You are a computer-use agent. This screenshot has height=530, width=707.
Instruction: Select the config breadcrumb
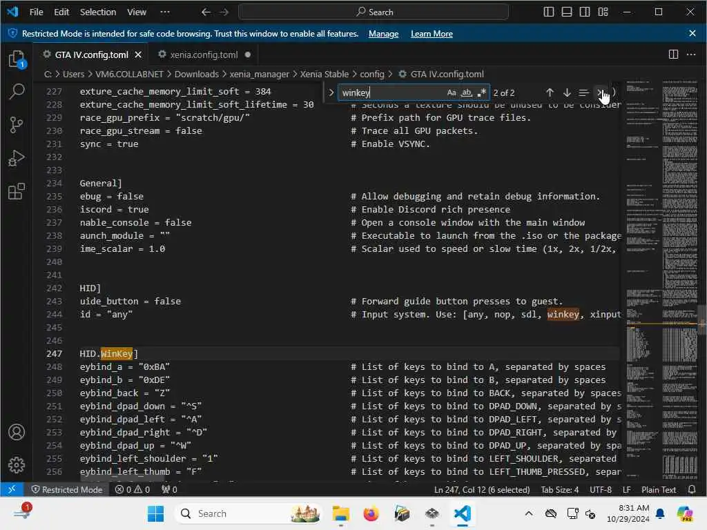[x=372, y=74]
